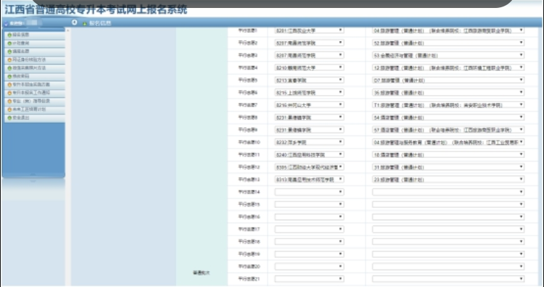Click the user icon beside the welcome text

coord(7,24)
